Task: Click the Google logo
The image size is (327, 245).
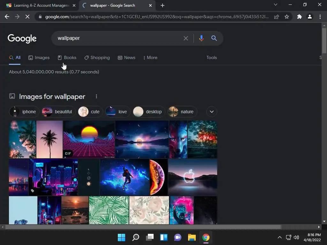Action: (x=22, y=39)
